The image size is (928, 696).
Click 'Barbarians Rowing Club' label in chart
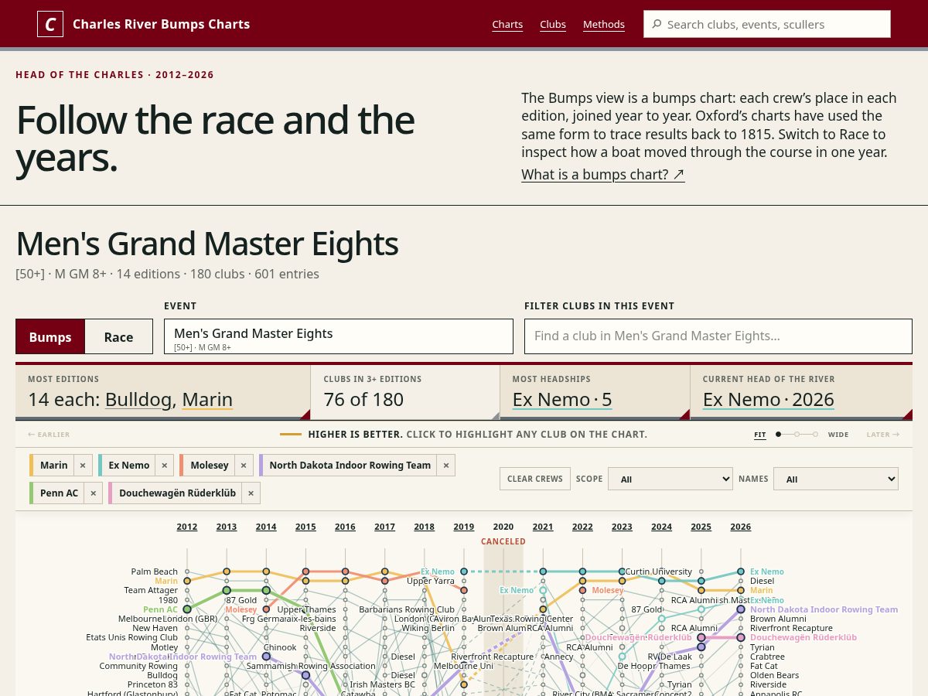tap(407, 609)
